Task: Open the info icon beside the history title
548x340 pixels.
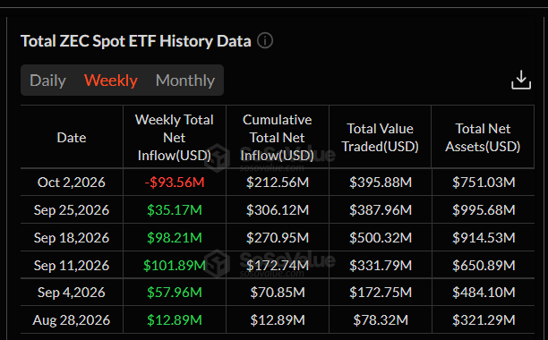Action: tap(265, 41)
